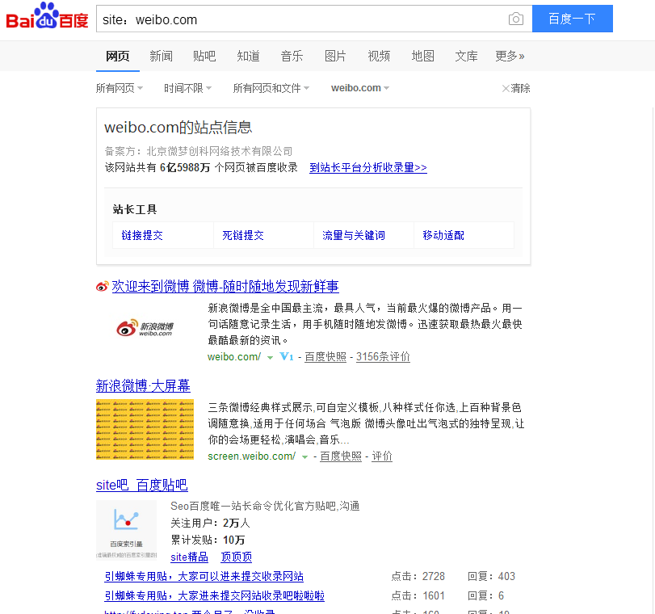Switch to the 贴吧 tab

click(x=204, y=56)
